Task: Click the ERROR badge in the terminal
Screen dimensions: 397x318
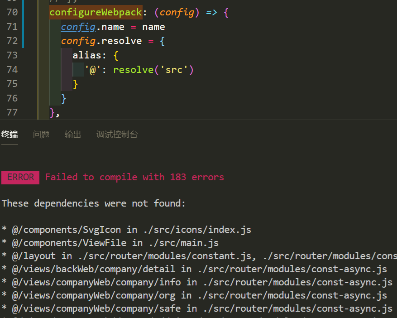Action: coord(20,177)
